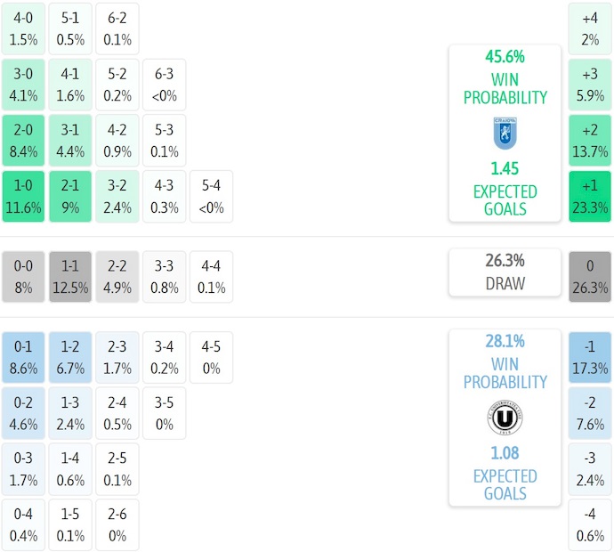Open the 26.3% Draw summary card
This screenshot has width=614, height=552.
[505, 272]
